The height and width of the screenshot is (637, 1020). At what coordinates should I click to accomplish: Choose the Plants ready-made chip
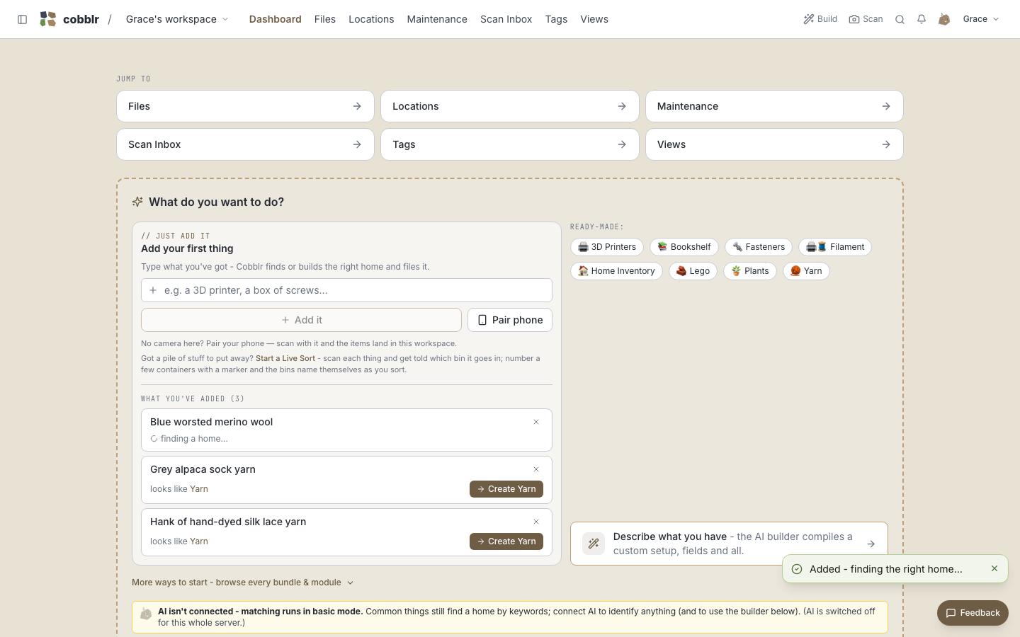(x=750, y=271)
